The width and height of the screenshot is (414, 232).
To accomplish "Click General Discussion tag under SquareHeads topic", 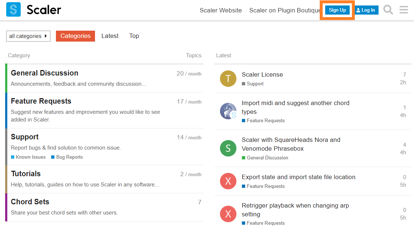I will pyautogui.click(x=265, y=158).
